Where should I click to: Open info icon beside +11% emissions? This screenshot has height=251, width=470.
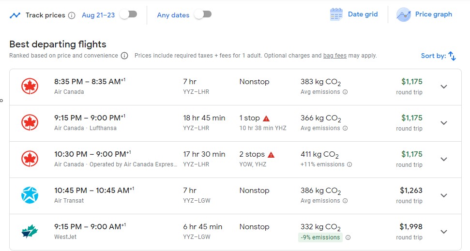click(x=349, y=164)
